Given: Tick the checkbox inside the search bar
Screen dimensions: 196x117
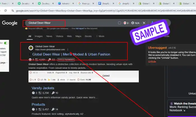Looking at the screenshot, I should coord(119,23).
